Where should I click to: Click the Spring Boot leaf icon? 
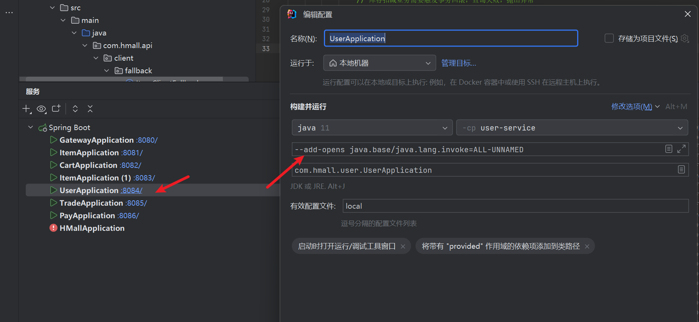coord(43,127)
